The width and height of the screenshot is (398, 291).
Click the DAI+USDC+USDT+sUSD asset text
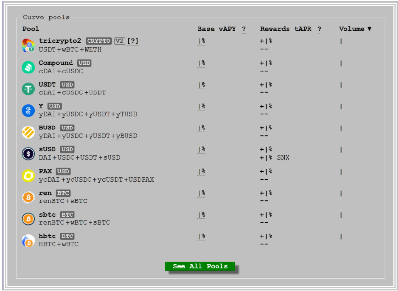(79, 158)
